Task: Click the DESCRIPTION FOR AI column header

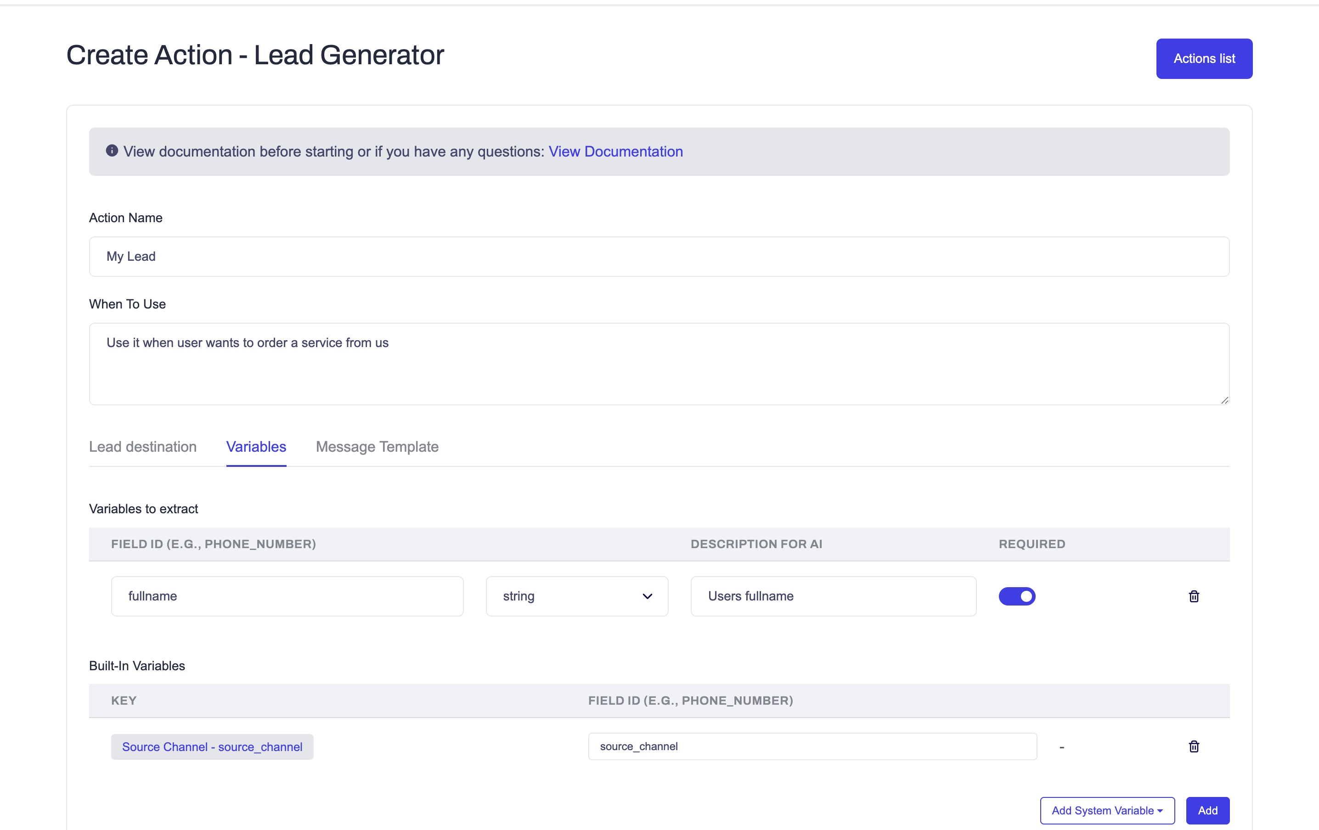Action: coord(756,544)
